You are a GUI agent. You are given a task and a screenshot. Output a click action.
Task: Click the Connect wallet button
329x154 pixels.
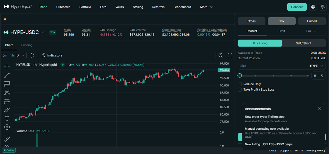coord(297,7)
